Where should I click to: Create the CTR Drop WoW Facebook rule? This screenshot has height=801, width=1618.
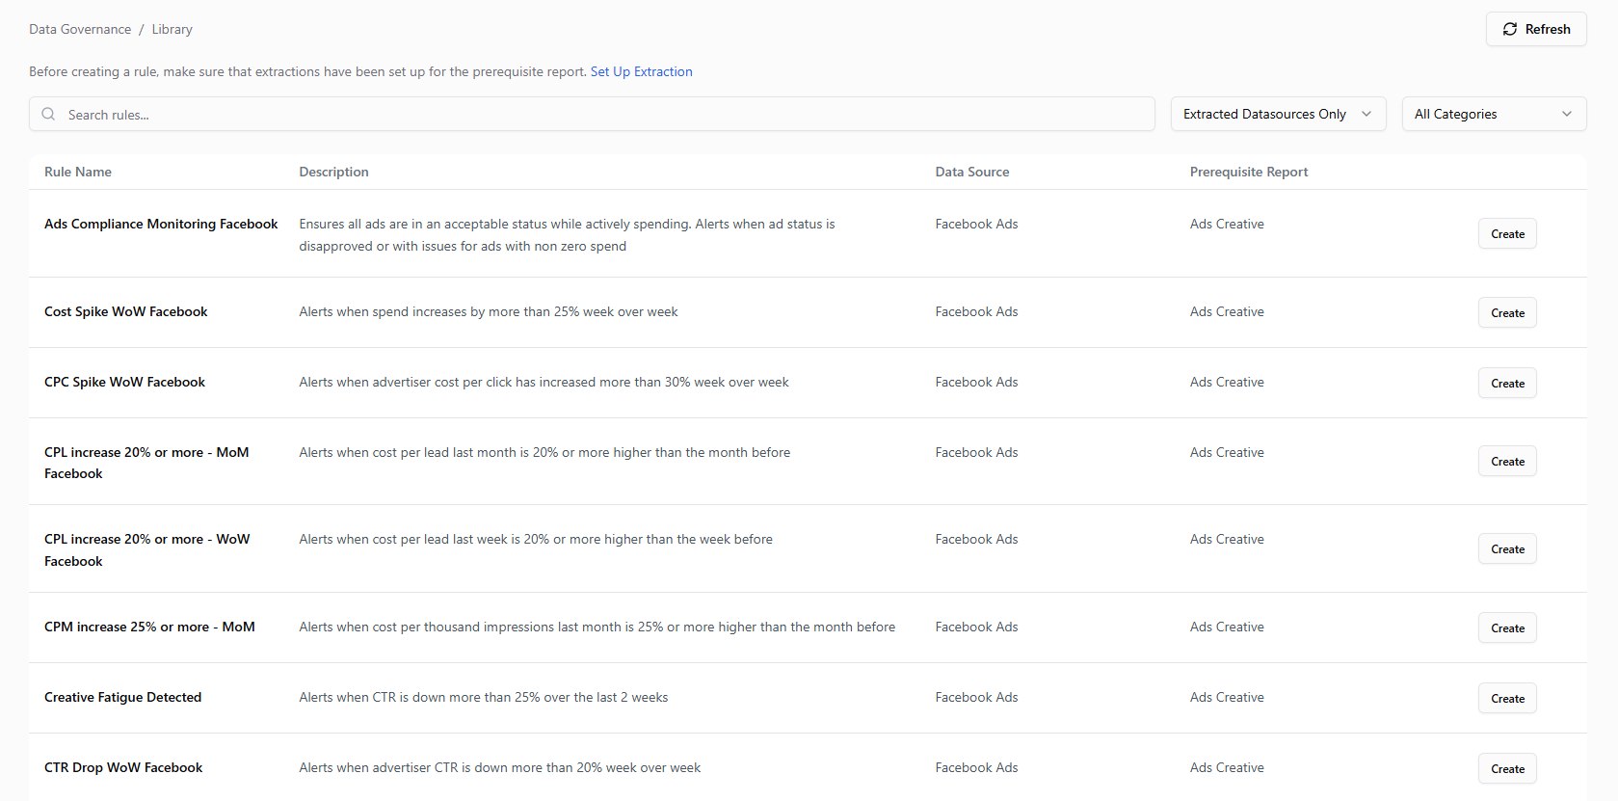(1507, 769)
